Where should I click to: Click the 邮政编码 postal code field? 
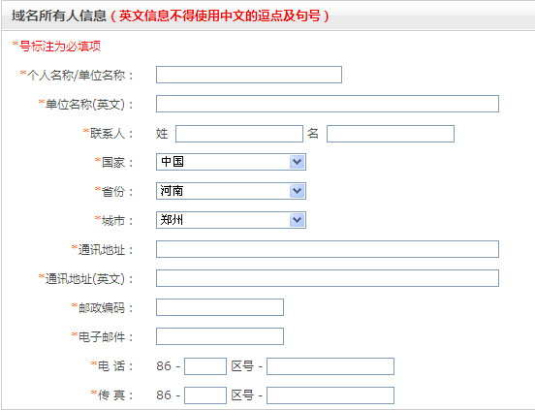pos(220,307)
